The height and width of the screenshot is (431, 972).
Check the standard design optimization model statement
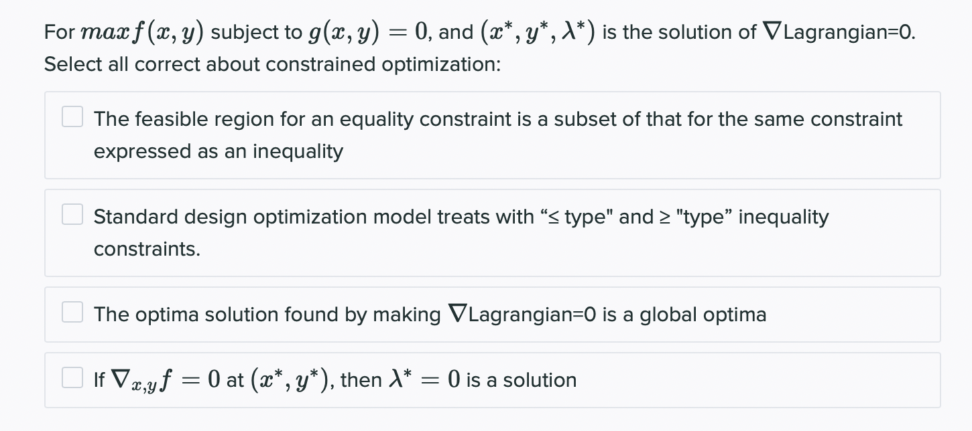click(x=72, y=214)
